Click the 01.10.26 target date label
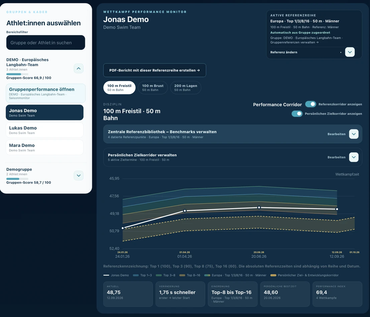370x317 pixels. [x=354, y=252]
